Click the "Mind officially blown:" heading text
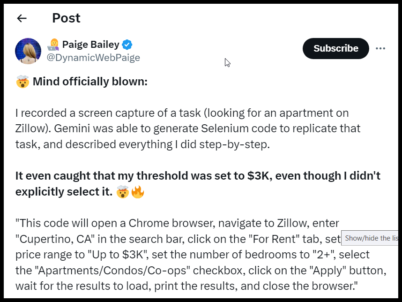The width and height of the screenshot is (402, 302). click(90, 82)
